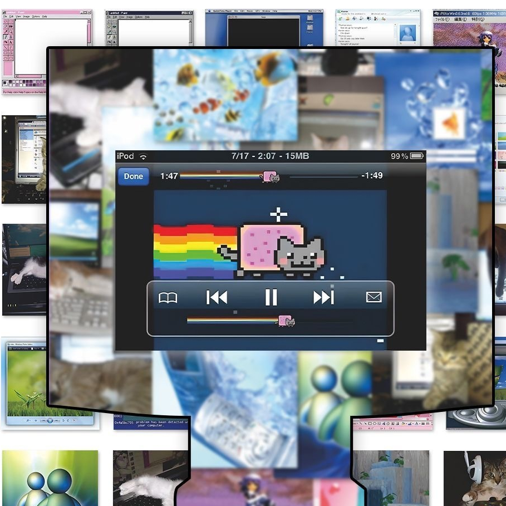Viewport: 506px width, 506px height.
Task: Click the cat with headphones thumbnail
Action: 475,478
